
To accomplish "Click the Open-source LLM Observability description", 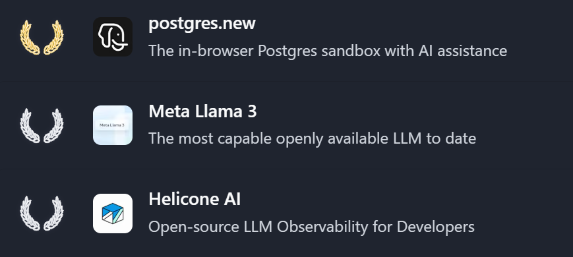I will click(x=312, y=227).
